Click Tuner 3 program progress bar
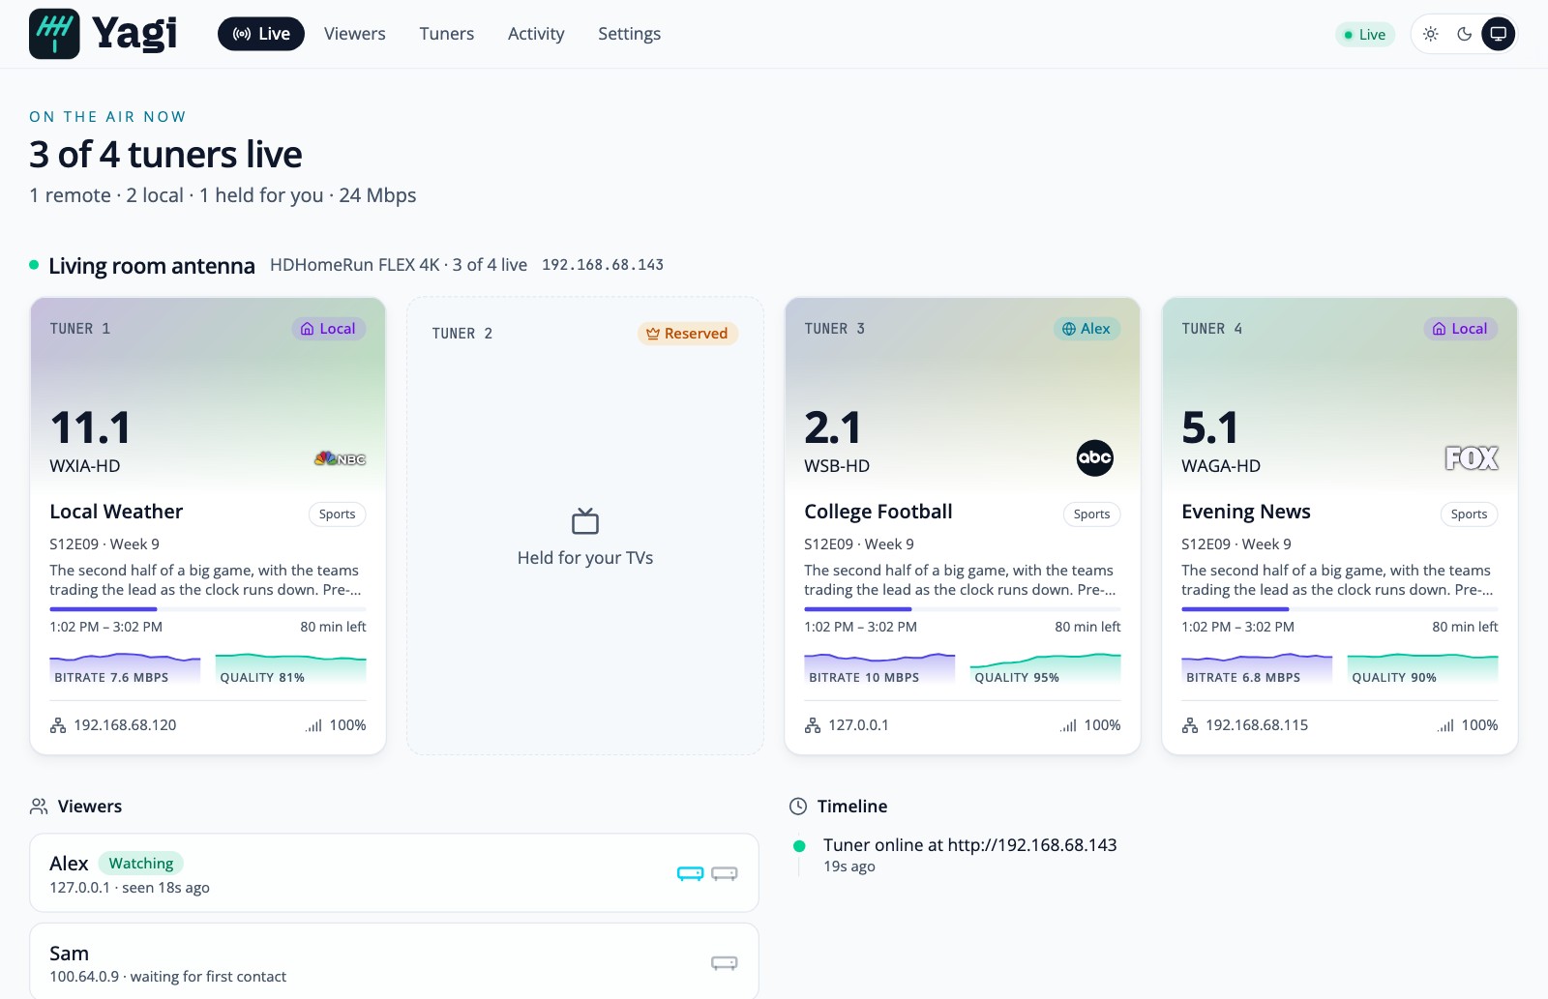Screen dimensions: 1548x999 (963, 609)
